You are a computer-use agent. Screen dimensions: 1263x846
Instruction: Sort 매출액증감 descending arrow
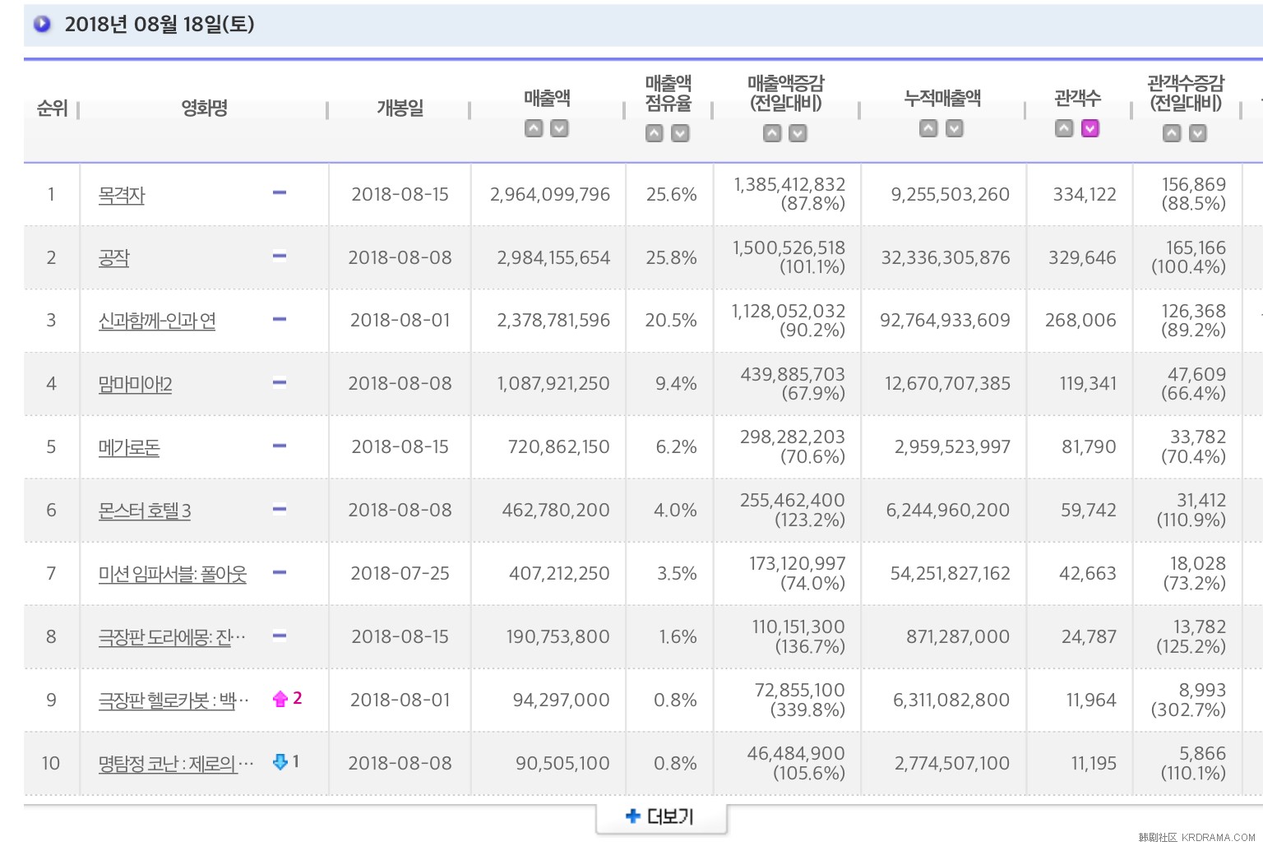798,133
